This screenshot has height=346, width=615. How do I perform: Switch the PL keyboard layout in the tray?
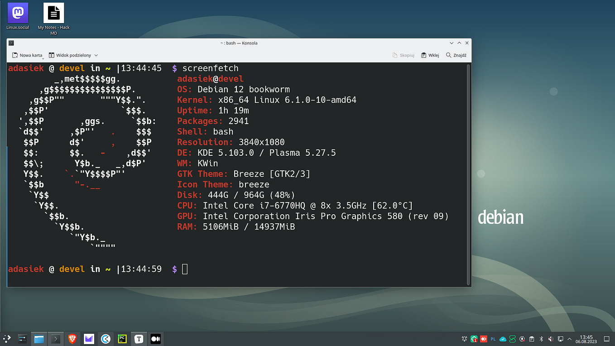pyautogui.click(x=493, y=338)
